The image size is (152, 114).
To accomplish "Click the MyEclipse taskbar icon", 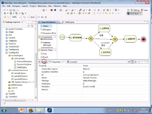I will coord(49,110).
